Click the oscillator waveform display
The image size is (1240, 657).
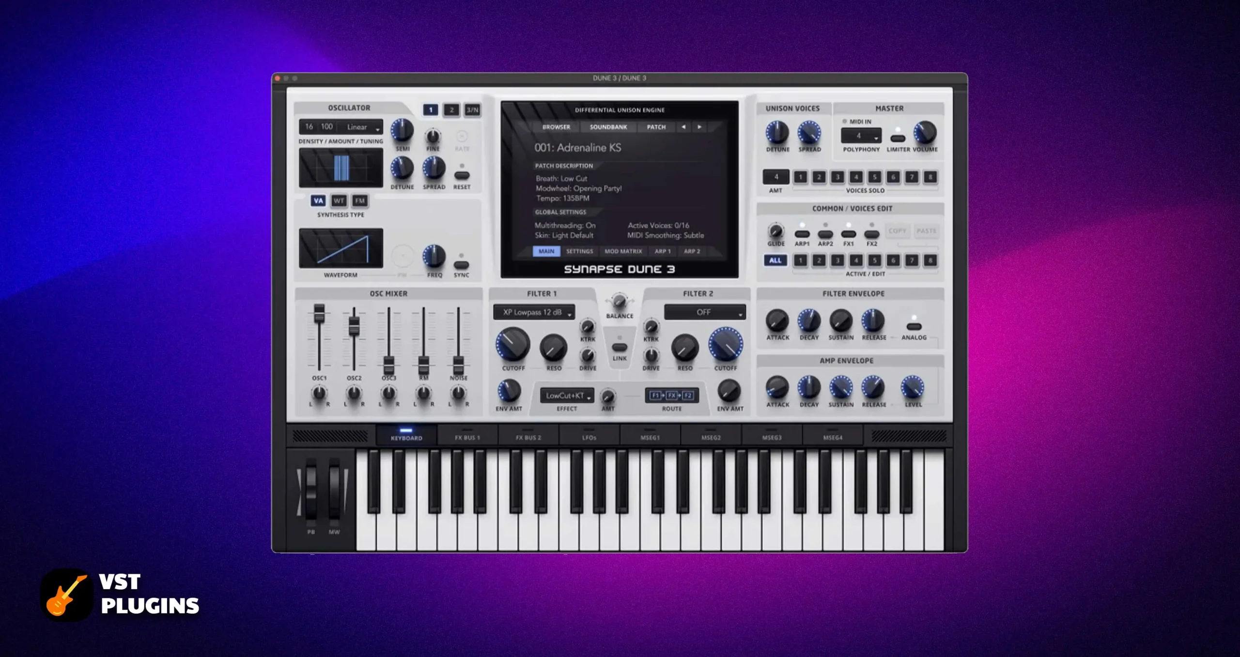(341, 248)
